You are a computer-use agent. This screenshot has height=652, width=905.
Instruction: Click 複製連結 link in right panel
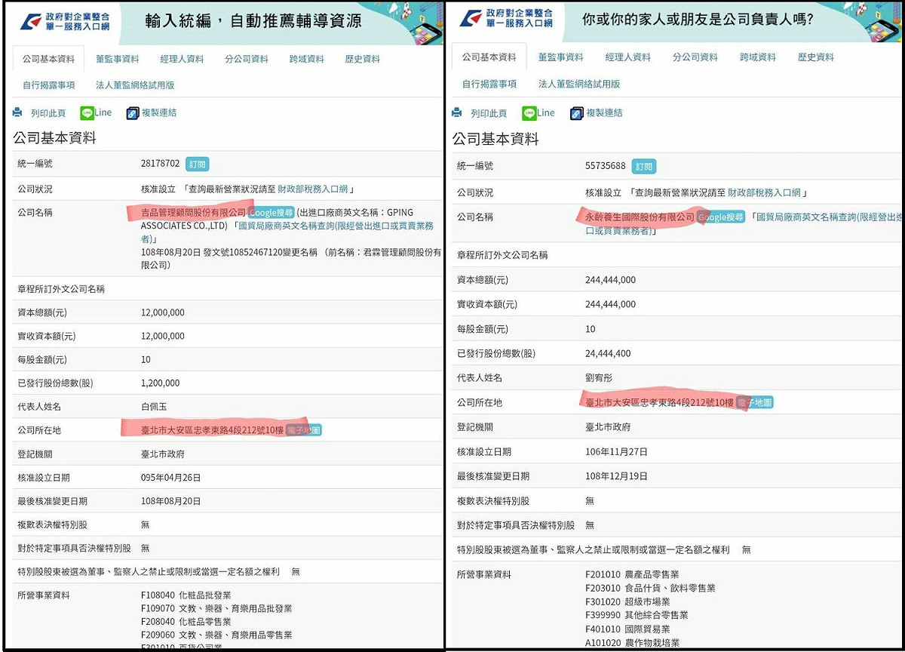[x=605, y=112]
